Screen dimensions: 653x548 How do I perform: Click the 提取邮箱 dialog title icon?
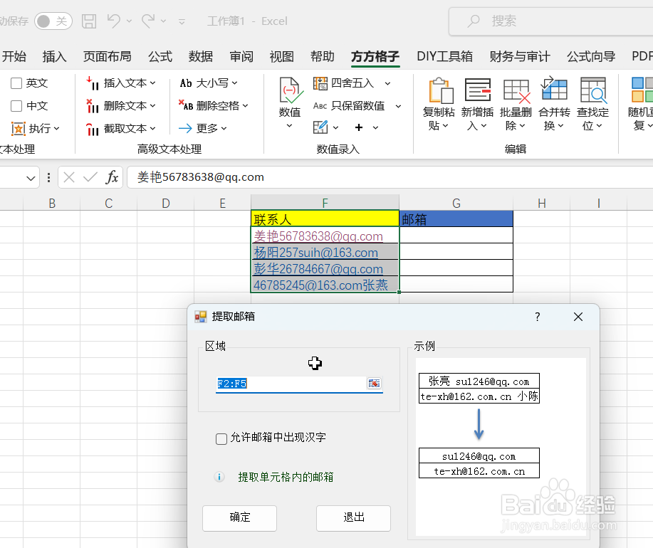click(200, 317)
